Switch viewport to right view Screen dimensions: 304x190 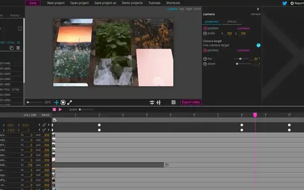[x=189, y=9]
